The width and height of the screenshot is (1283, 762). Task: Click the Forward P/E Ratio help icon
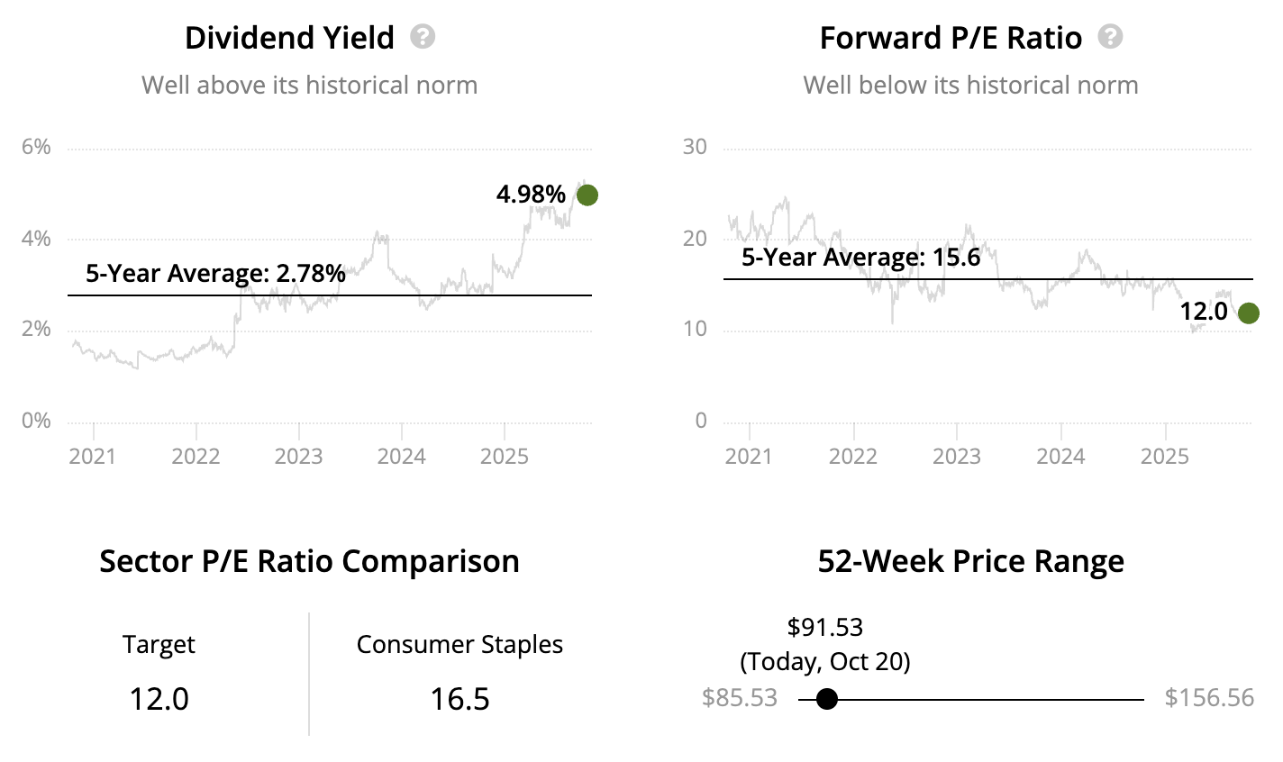click(1111, 37)
